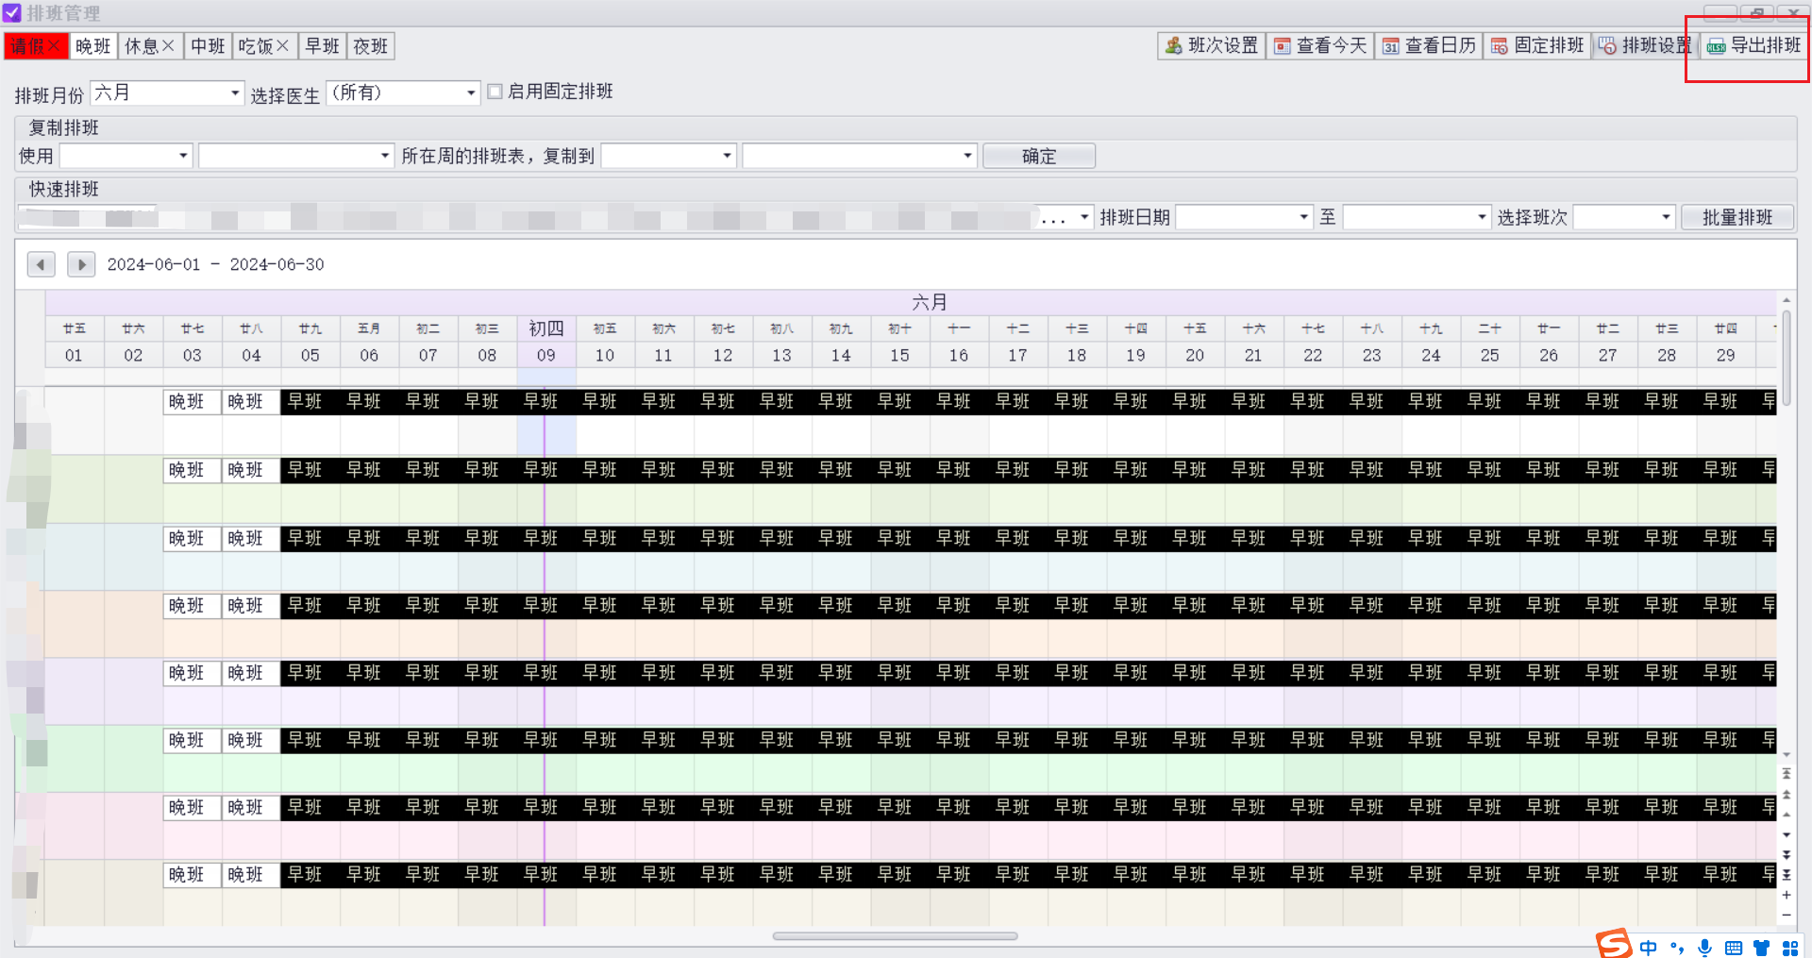Screen dimensions: 1812x958
Task: Select the 晚班 shift tag
Action: [x=93, y=46]
